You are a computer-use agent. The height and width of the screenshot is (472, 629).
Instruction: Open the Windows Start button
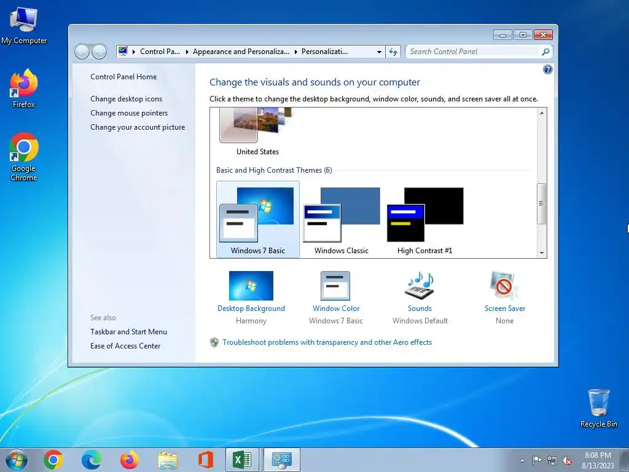[17, 460]
